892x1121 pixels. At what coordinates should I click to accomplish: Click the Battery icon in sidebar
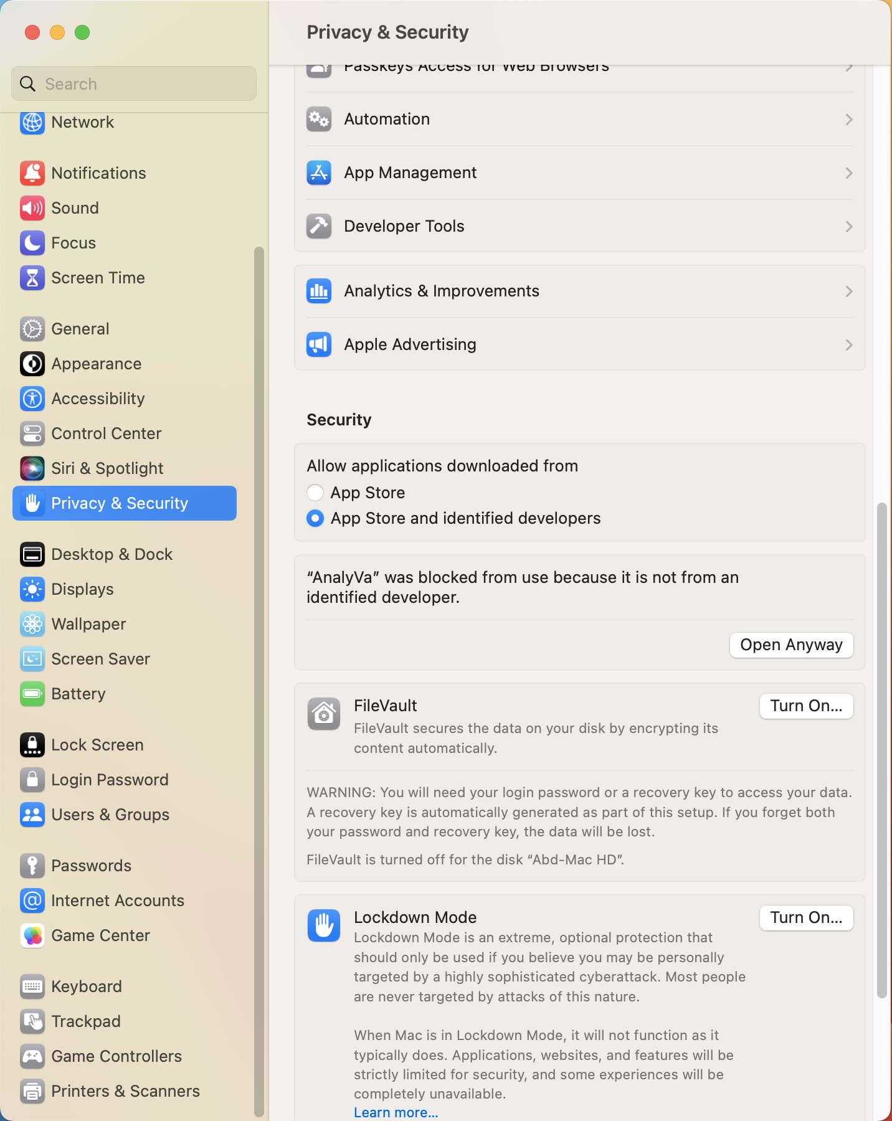(32, 694)
